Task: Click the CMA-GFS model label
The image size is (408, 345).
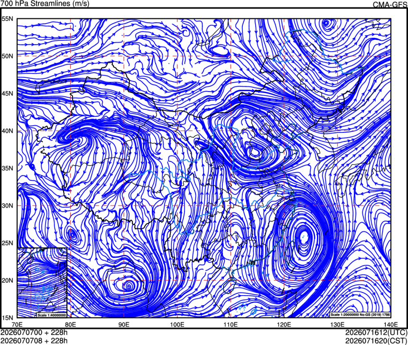Action: pos(390,5)
